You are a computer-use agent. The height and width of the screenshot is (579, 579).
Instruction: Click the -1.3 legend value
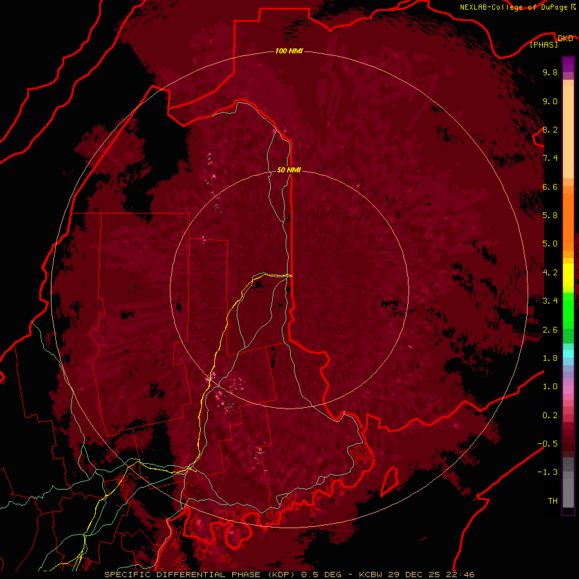[x=547, y=472]
